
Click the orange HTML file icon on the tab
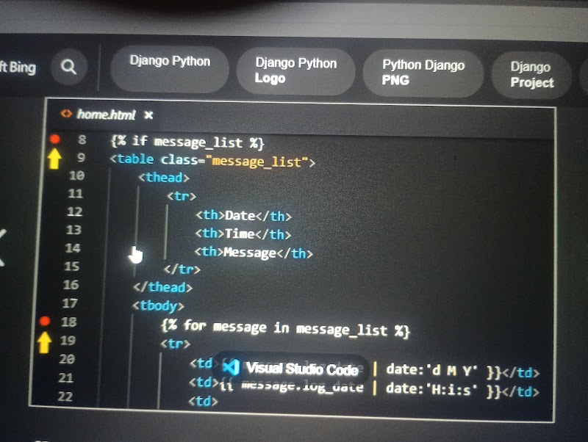click(66, 114)
